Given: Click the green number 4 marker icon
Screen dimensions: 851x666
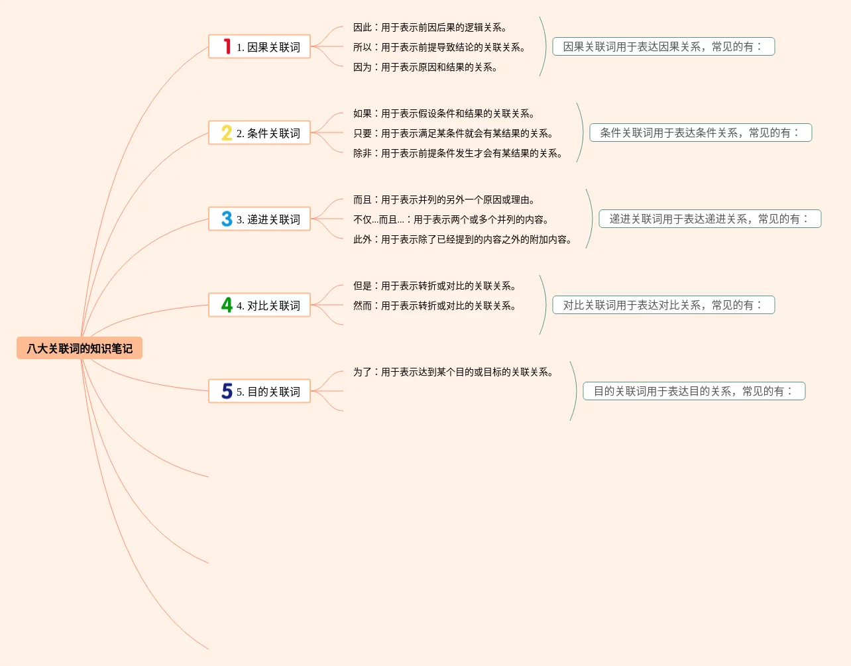Looking at the screenshot, I should pyautogui.click(x=227, y=305).
